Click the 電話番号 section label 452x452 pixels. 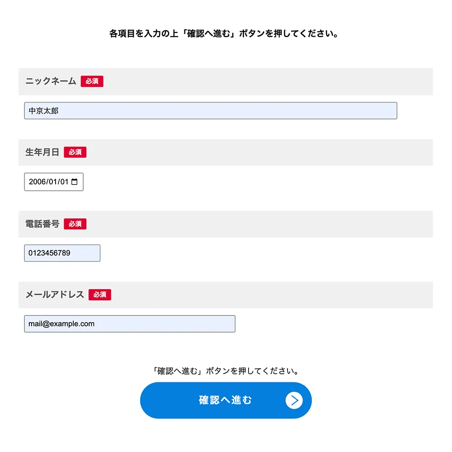(x=42, y=224)
